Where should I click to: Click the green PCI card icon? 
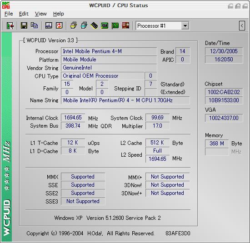pos(115,25)
